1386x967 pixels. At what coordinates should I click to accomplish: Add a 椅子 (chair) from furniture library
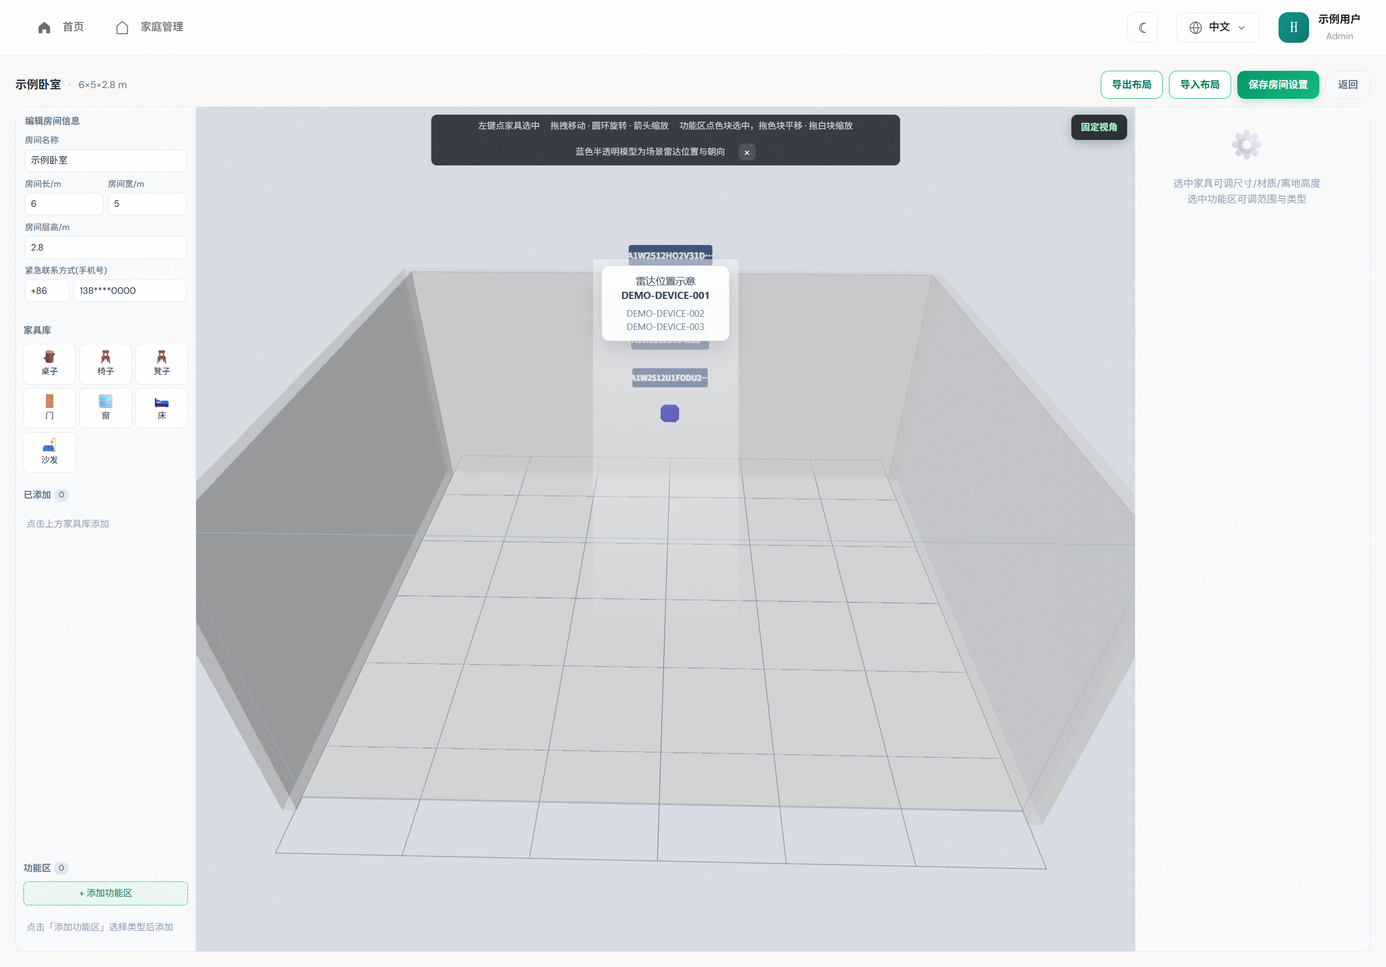[105, 364]
